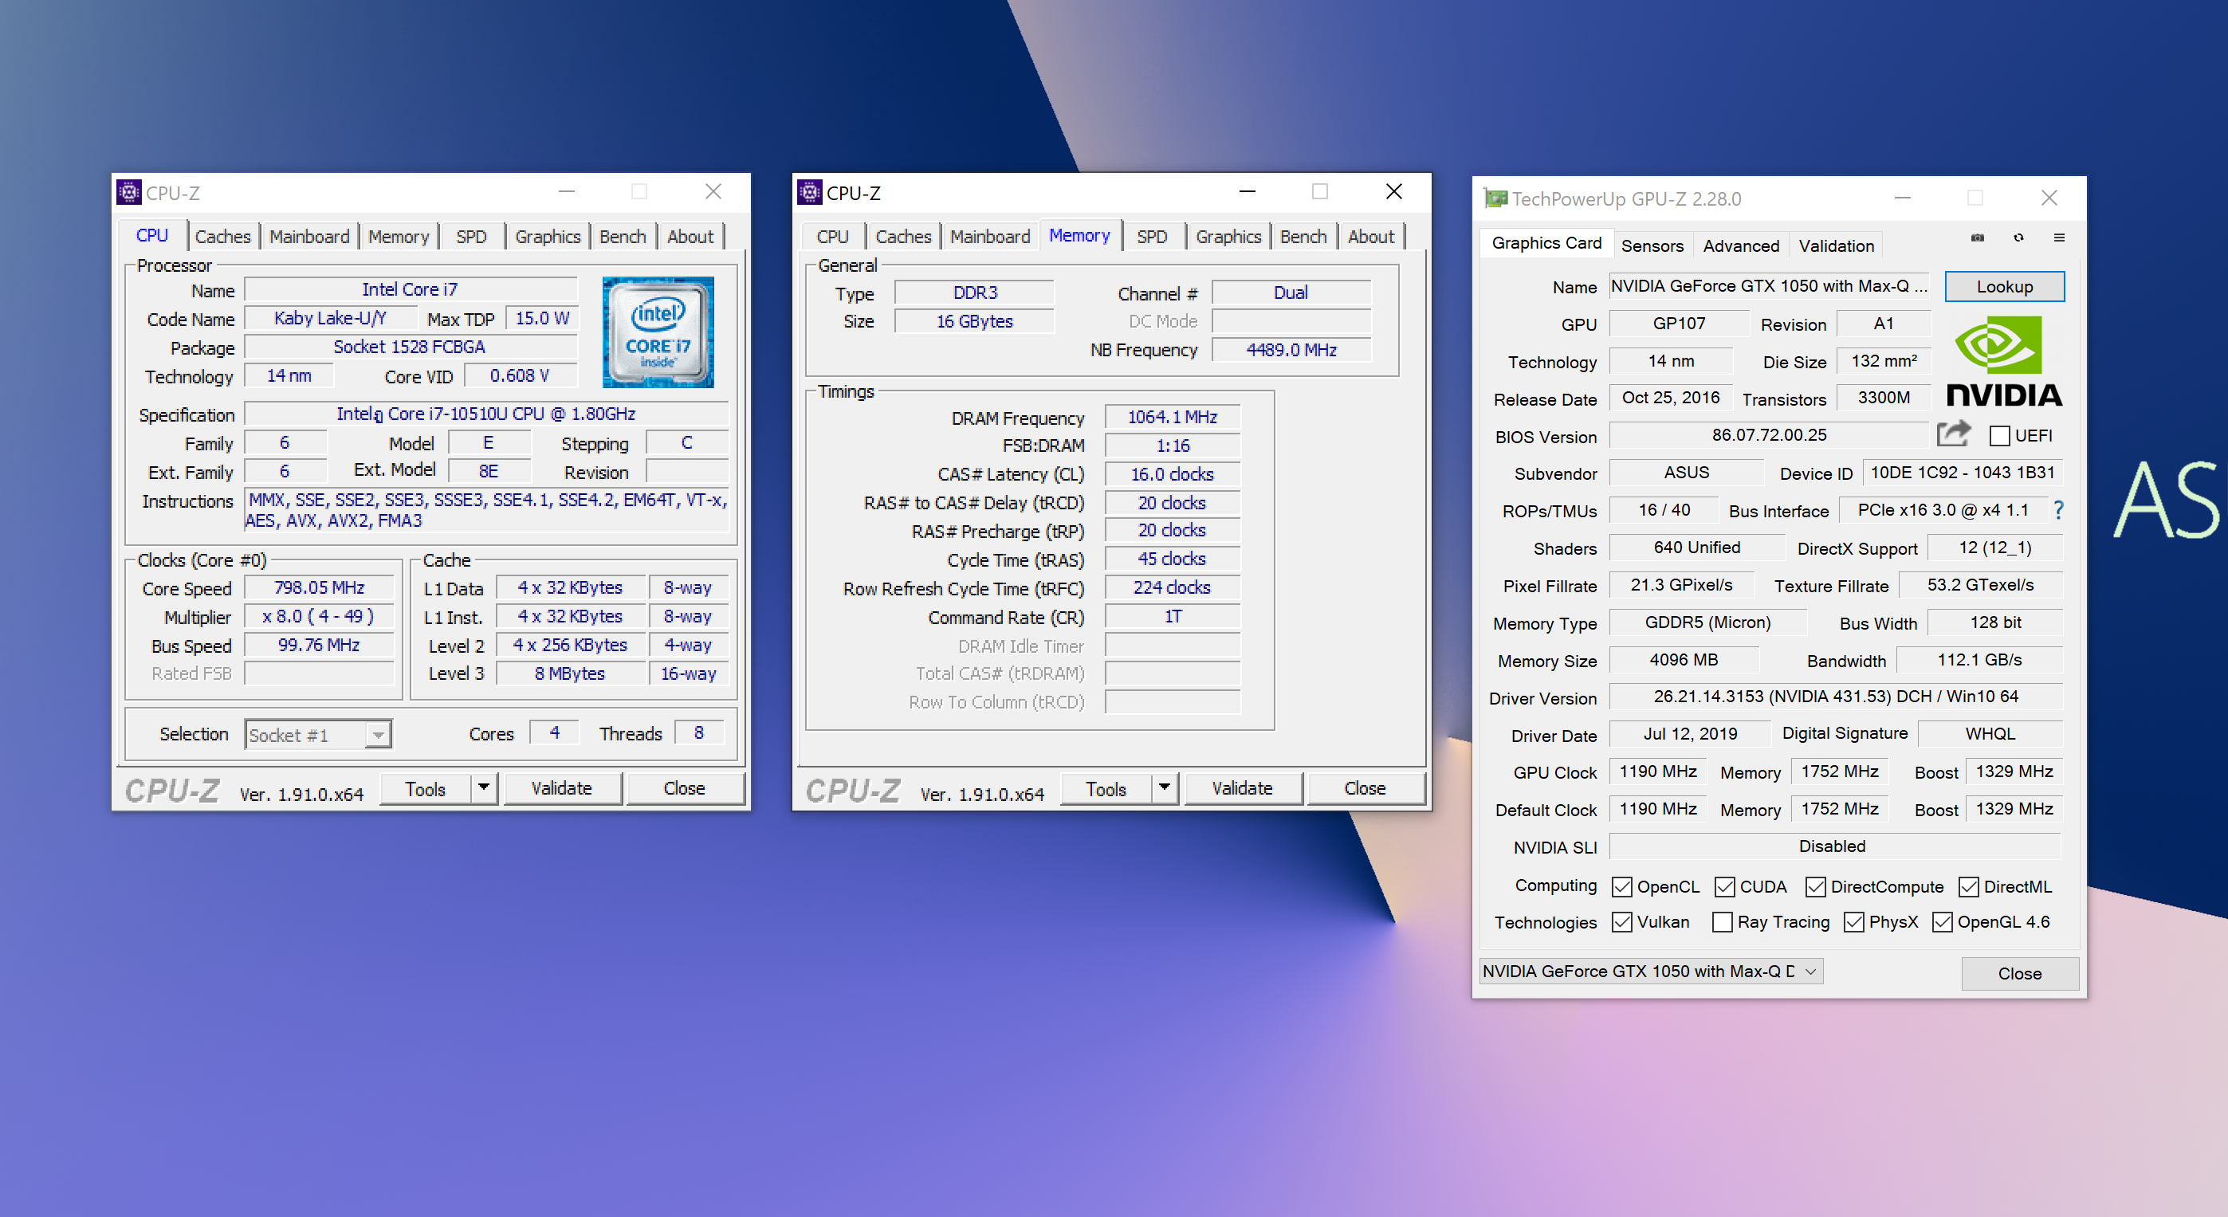Click the Device ID field in GPU-Z
Image resolution: width=2228 pixels, height=1217 pixels.
pos(1962,473)
